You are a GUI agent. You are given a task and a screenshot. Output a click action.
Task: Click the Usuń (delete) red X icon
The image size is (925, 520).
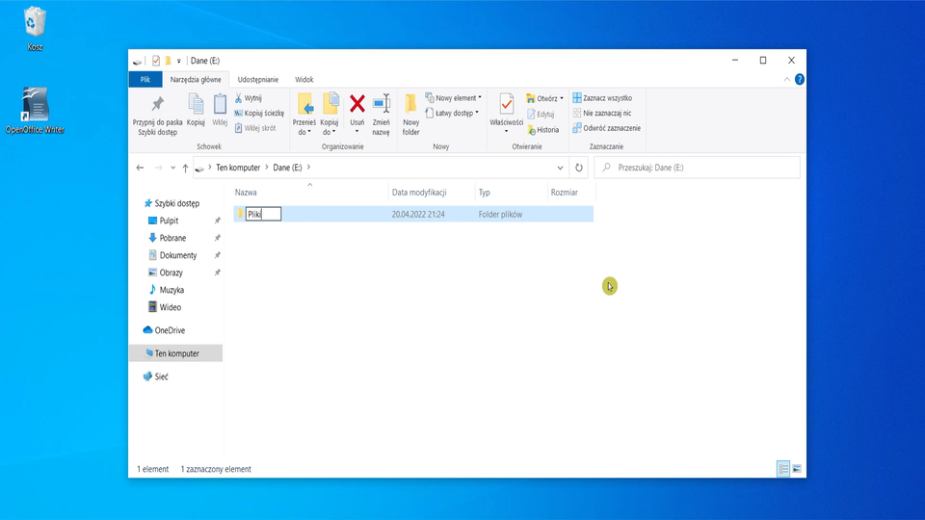point(357,104)
